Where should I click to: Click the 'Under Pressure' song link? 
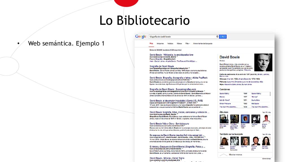tap(225, 103)
